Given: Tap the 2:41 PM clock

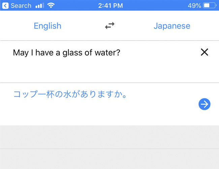Looking at the screenshot, I should pyautogui.click(x=111, y=6).
